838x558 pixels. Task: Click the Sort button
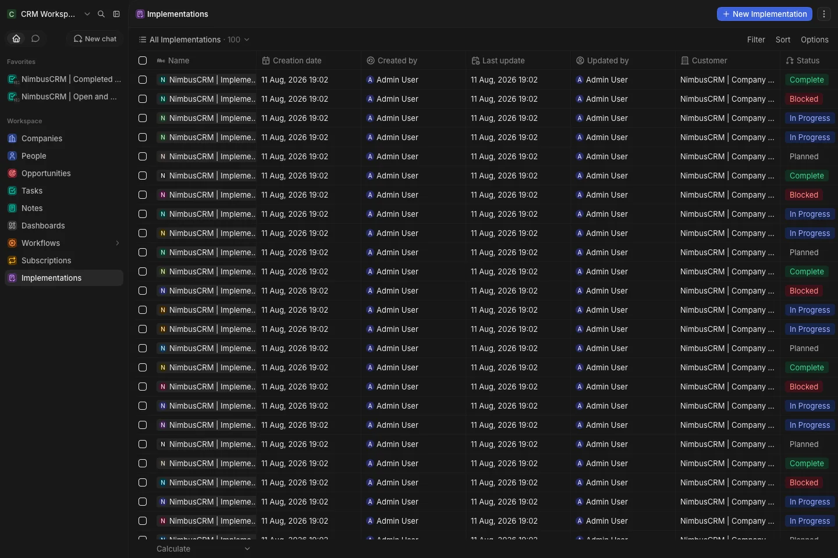[783, 40]
